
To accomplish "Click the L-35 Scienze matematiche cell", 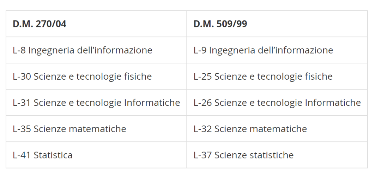I will [x=69, y=129].
